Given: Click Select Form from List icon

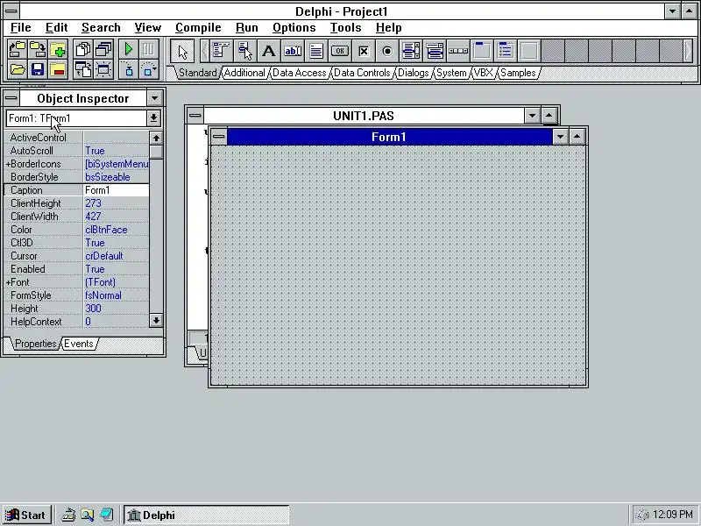Looking at the screenshot, I should click(103, 49).
